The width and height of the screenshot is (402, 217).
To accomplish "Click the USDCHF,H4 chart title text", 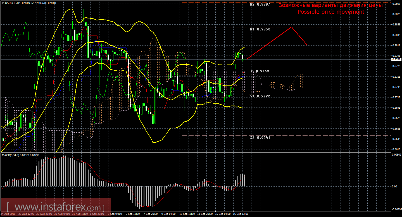I will pos(12,3).
